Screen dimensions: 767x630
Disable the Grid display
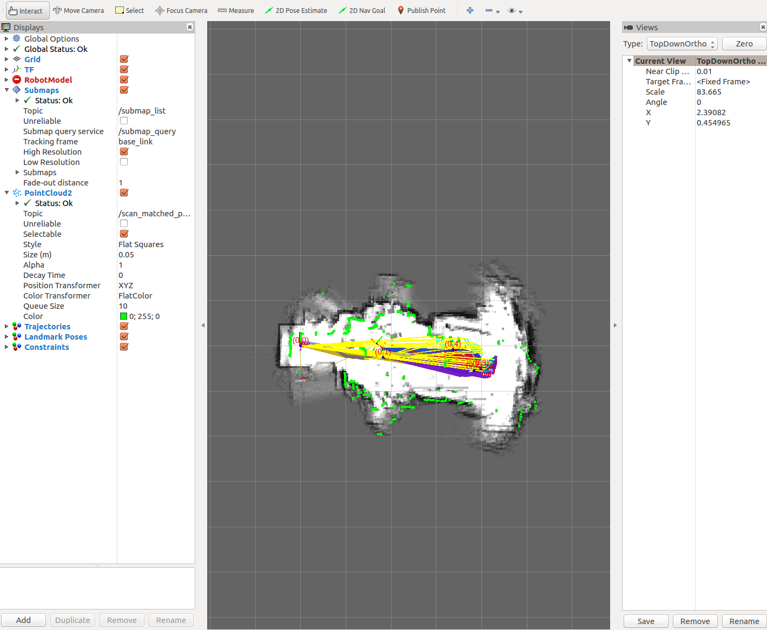124,59
